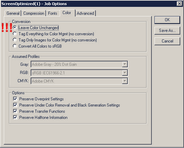This screenshot has width=184, height=148.
Task: Open the CMYK profile dropdown arrow
Action: coord(125,81)
